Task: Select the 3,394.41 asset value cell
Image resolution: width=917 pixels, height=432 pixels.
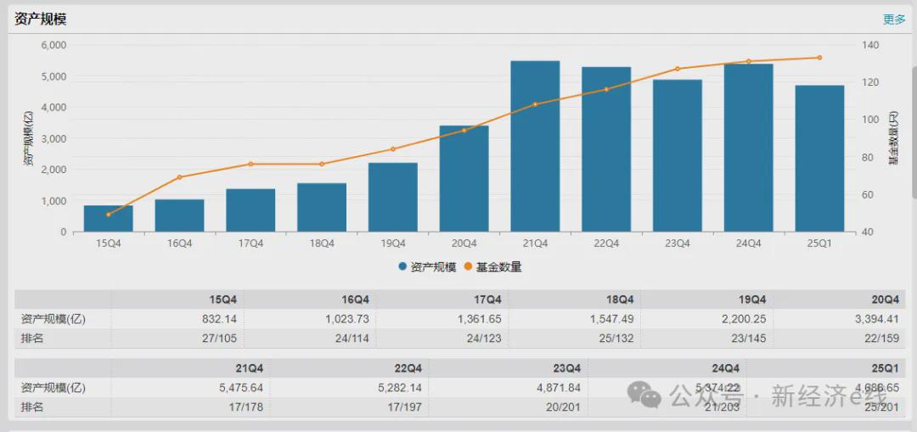Action: pyautogui.click(x=874, y=319)
